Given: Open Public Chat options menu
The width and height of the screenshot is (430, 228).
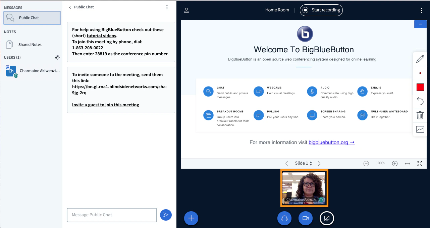Looking at the screenshot, I should tap(167, 7).
